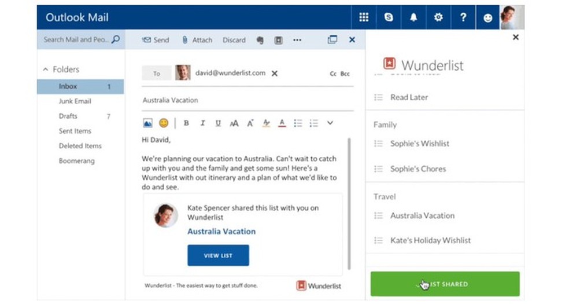Add a Cc field
The height and width of the screenshot is (304, 569).
coord(333,74)
